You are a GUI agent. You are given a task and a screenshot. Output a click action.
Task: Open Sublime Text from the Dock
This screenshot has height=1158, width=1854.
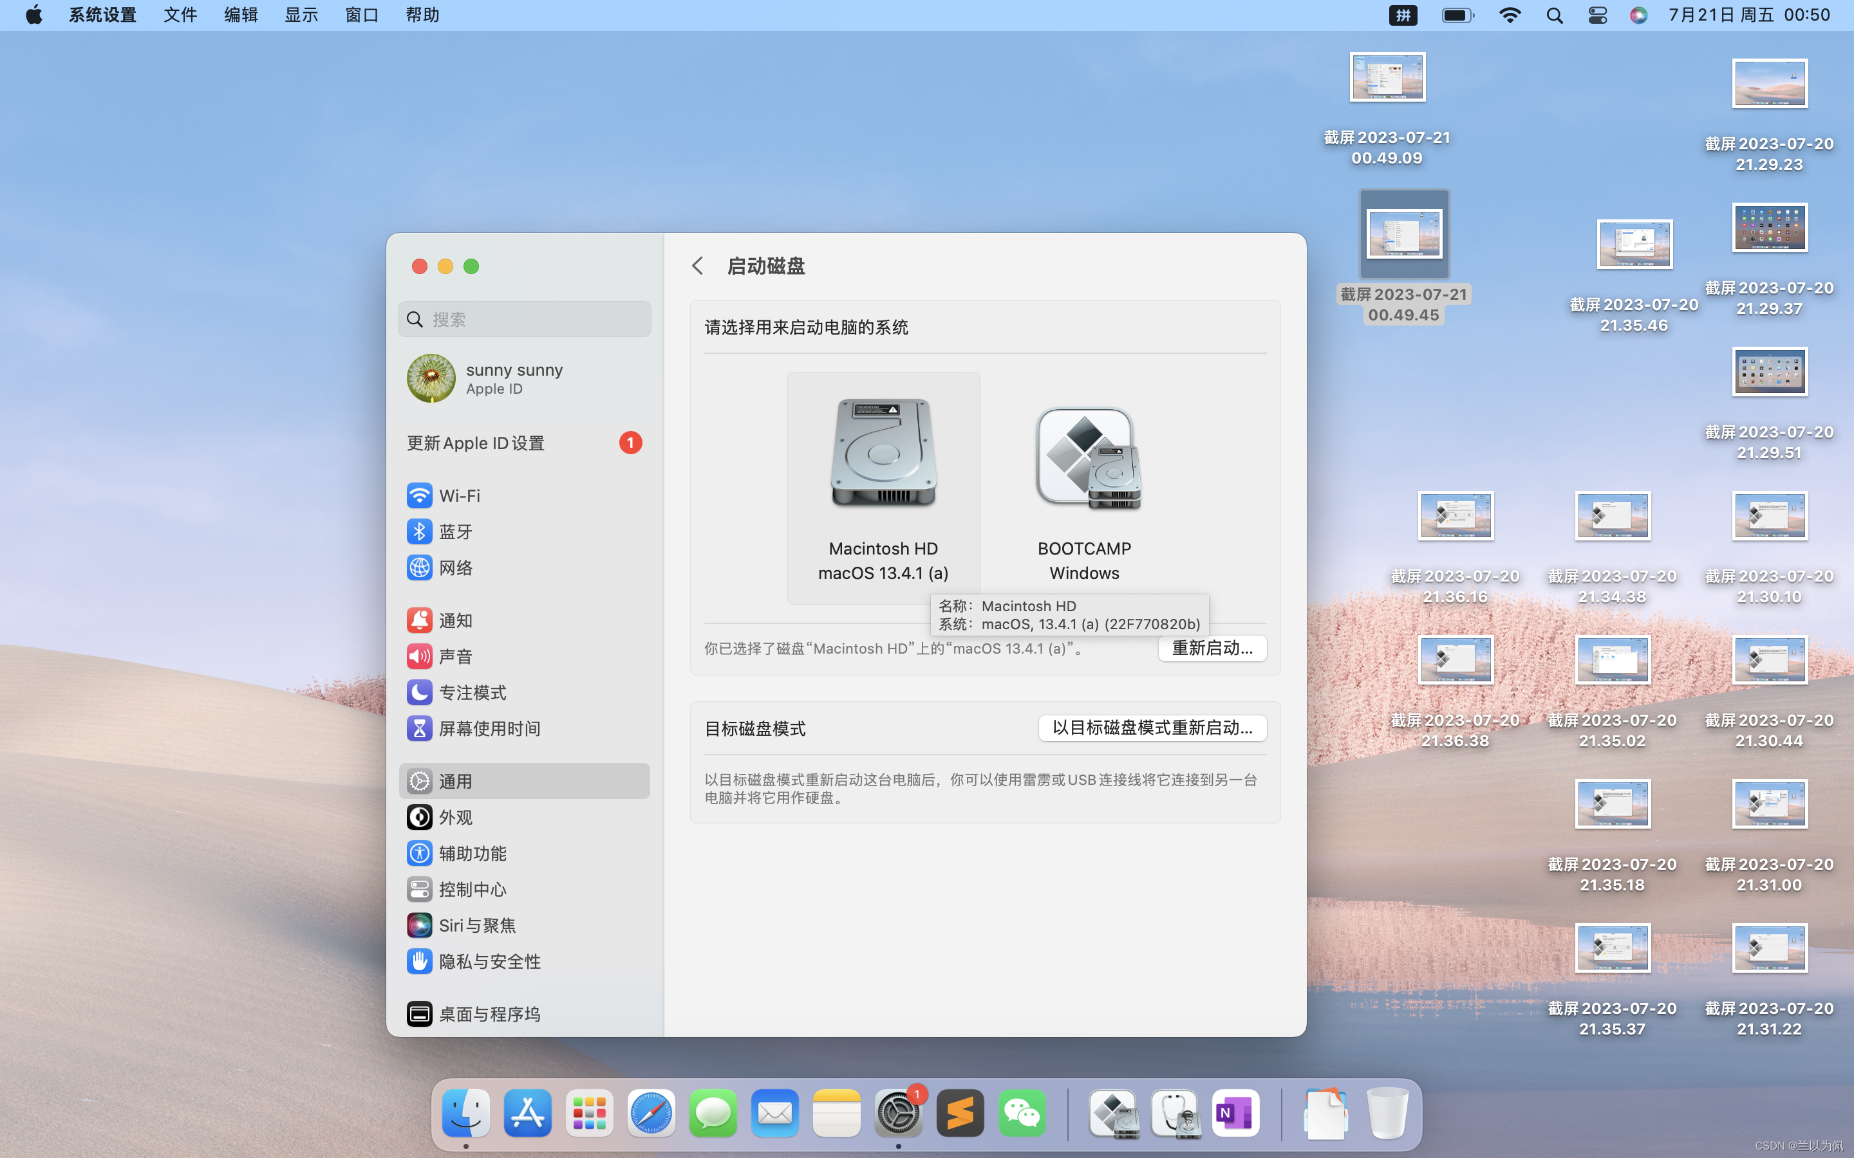tap(959, 1114)
